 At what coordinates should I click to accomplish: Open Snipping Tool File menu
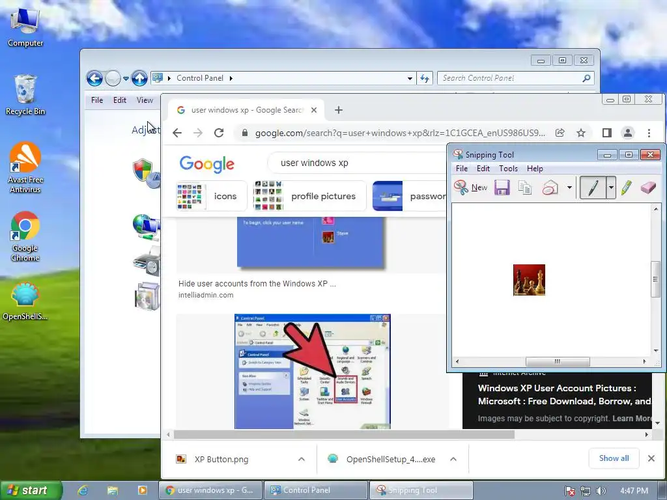(462, 169)
